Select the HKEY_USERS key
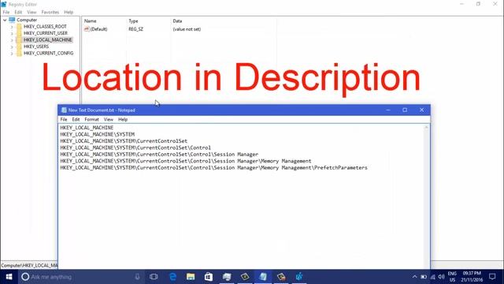The image size is (504, 284). coord(36,47)
